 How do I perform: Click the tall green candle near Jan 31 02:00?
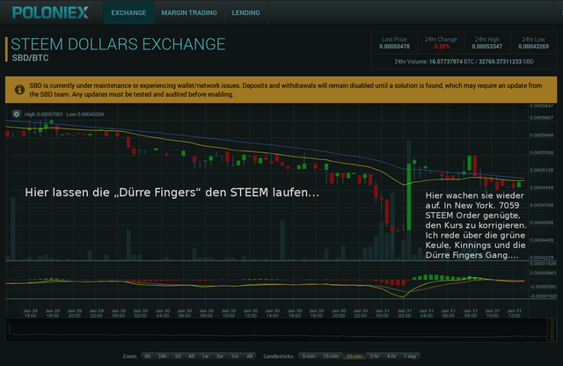click(408, 197)
